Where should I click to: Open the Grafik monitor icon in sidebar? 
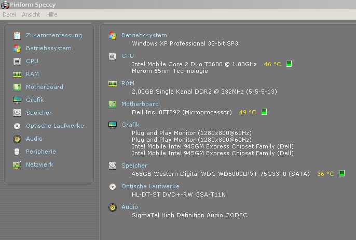(x=17, y=100)
